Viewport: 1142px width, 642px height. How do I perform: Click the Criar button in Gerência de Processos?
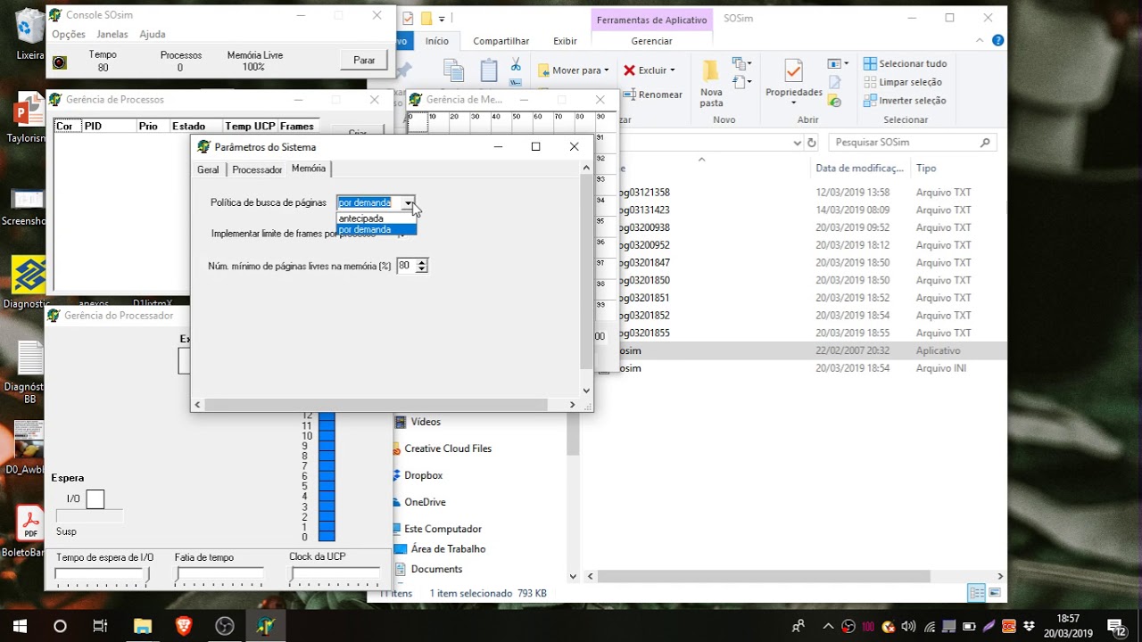tap(358, 132)
